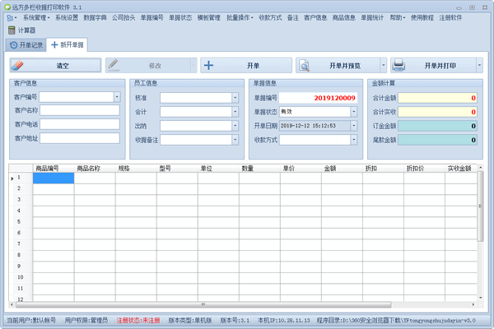
Task: Click the eraser icon on Clear button
Action: (17, 65)
